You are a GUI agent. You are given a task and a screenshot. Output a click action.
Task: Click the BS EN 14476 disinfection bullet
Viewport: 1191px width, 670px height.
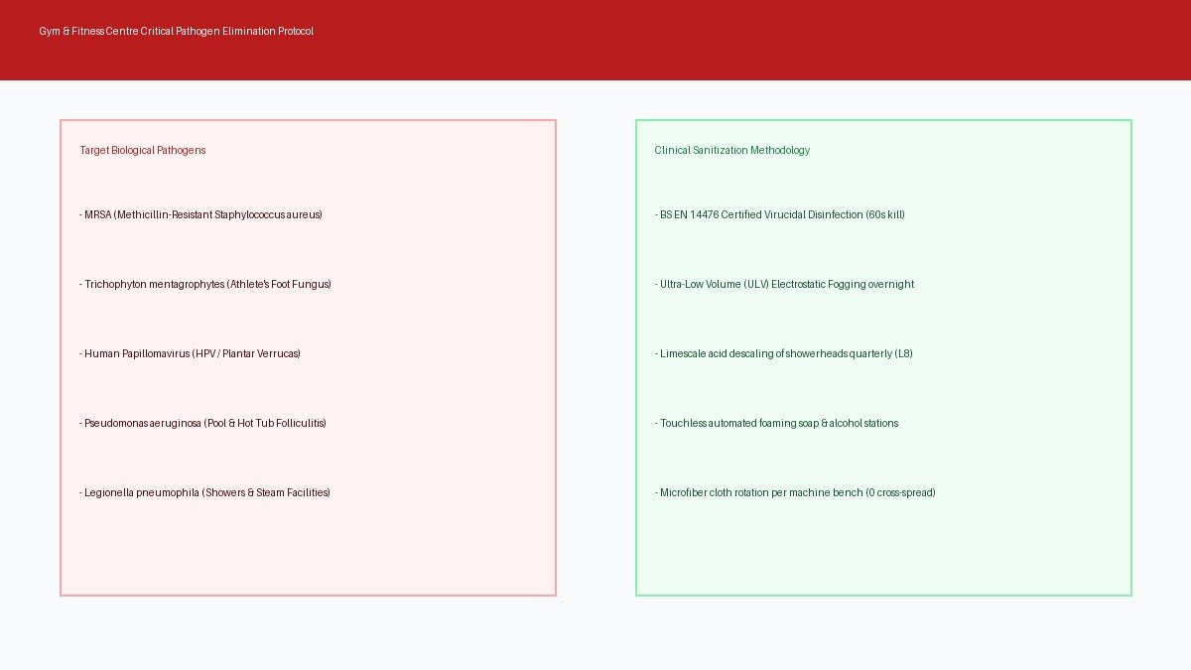[x=780, y=214]
